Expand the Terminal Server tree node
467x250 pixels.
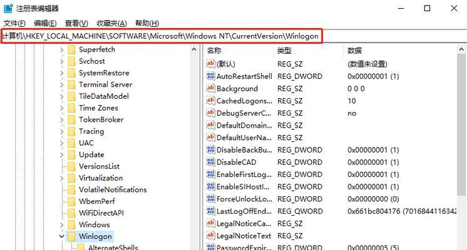point(61,85)
